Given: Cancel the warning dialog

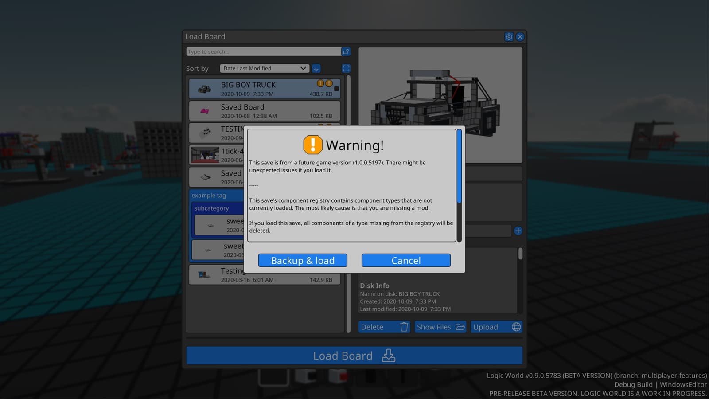Looking at the screenshot, I should (x=406, y=261).
